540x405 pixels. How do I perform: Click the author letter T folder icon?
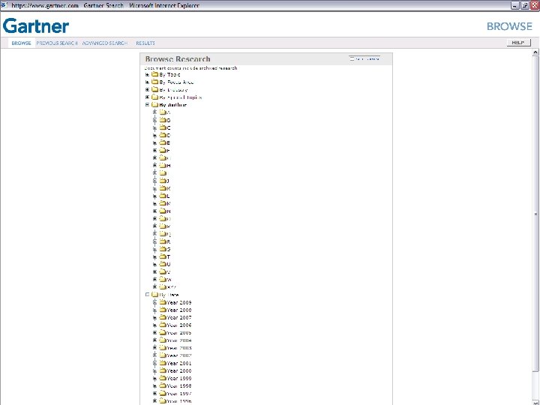(163, 256)
